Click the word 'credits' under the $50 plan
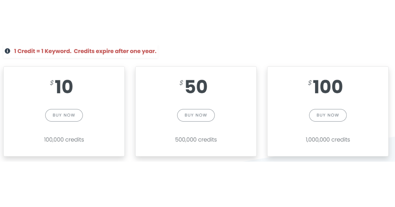This screenshot has height=207, width=395. point(207,140)
